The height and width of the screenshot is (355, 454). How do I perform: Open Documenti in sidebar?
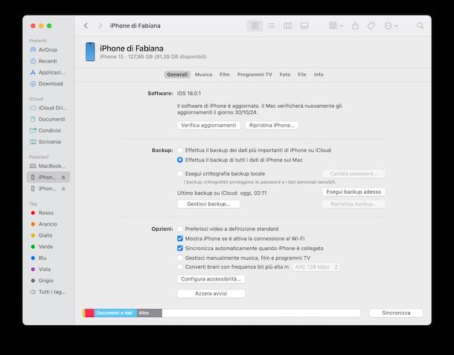[x=48, y=119]
